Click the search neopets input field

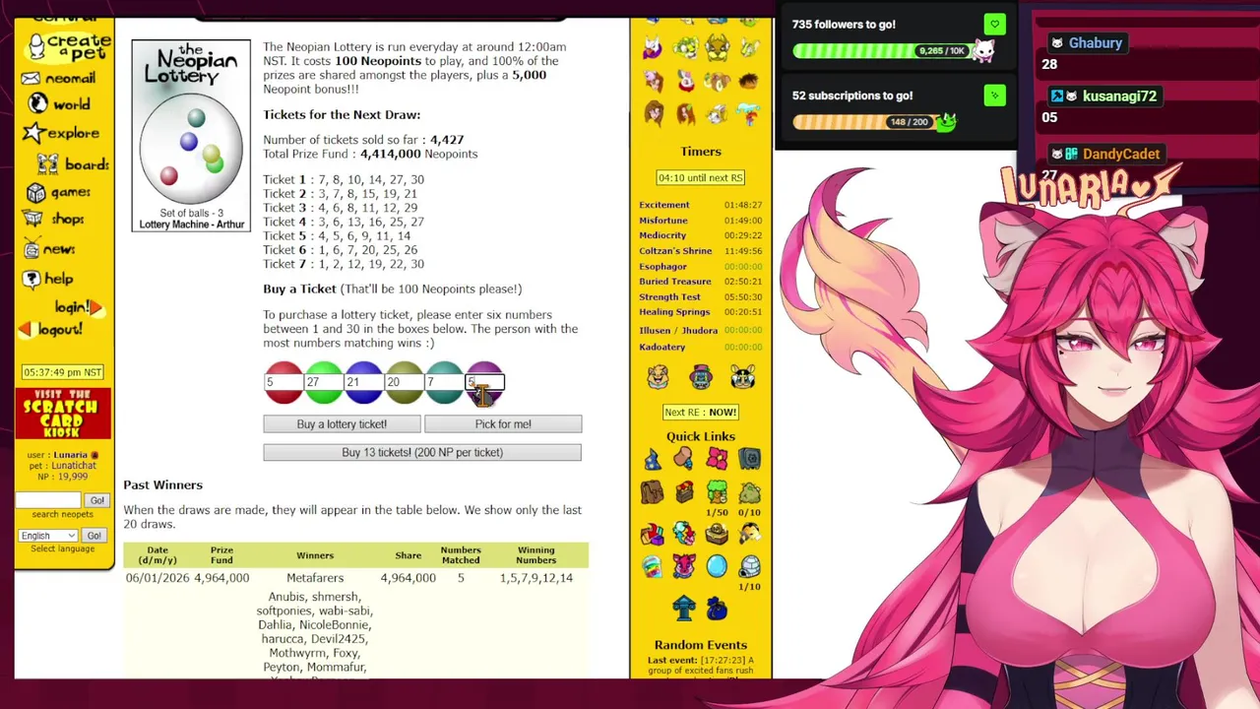50,500
